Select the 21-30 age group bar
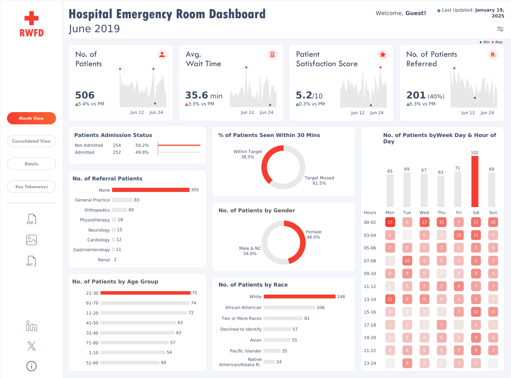Viewport: 511px width, 378px height. pyautogui.click(x=145, y=293)
